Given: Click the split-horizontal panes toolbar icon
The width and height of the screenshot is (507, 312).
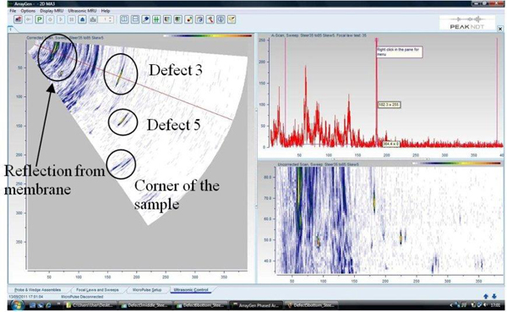Looking at the screenshot, I should click(135, 19).
